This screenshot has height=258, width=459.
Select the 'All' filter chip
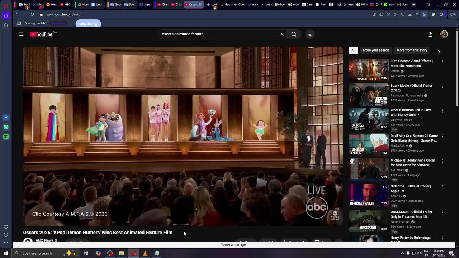(x=353, y=50)
